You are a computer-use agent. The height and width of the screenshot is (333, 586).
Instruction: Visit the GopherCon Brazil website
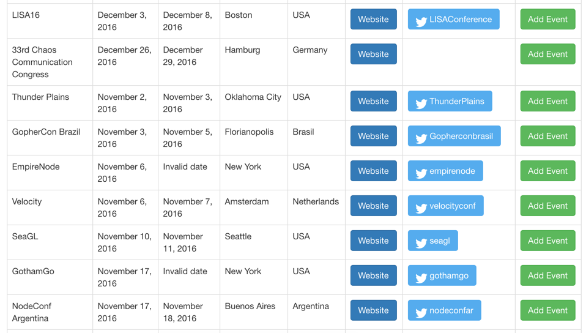tap(373, 136)
